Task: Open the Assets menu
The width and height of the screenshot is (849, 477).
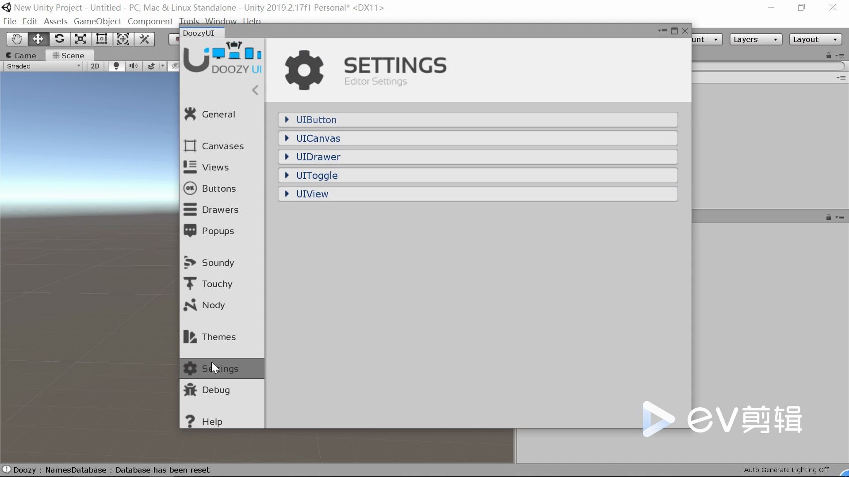Action: (56, 21)
